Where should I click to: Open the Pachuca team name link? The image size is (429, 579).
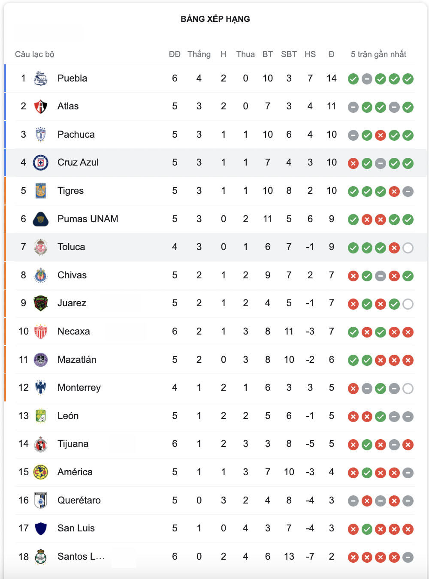76,135
